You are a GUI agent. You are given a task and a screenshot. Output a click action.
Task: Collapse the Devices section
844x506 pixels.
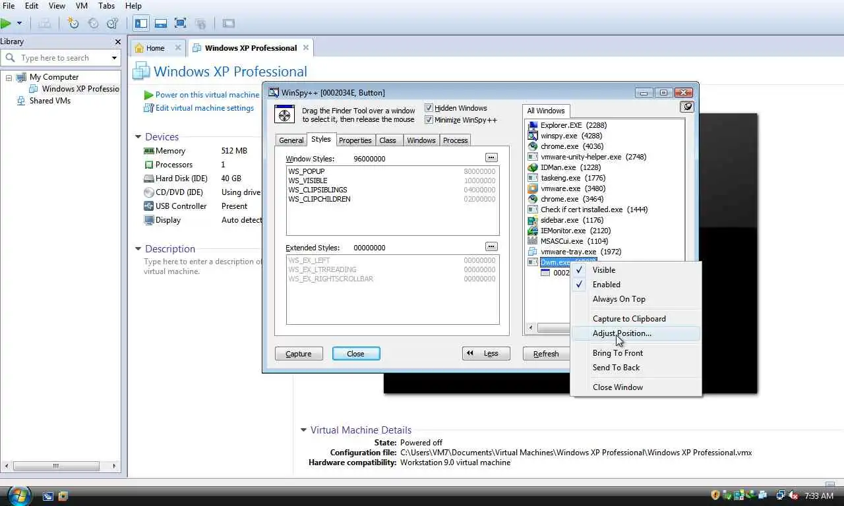[138, 137]
